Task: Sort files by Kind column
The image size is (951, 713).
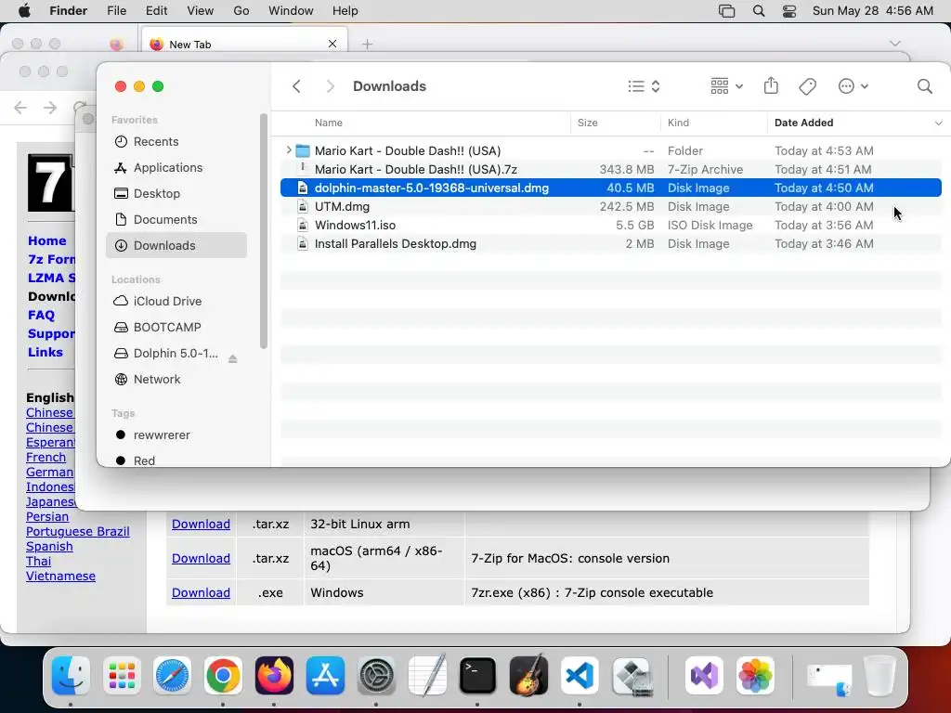Action: pos(678,123)
